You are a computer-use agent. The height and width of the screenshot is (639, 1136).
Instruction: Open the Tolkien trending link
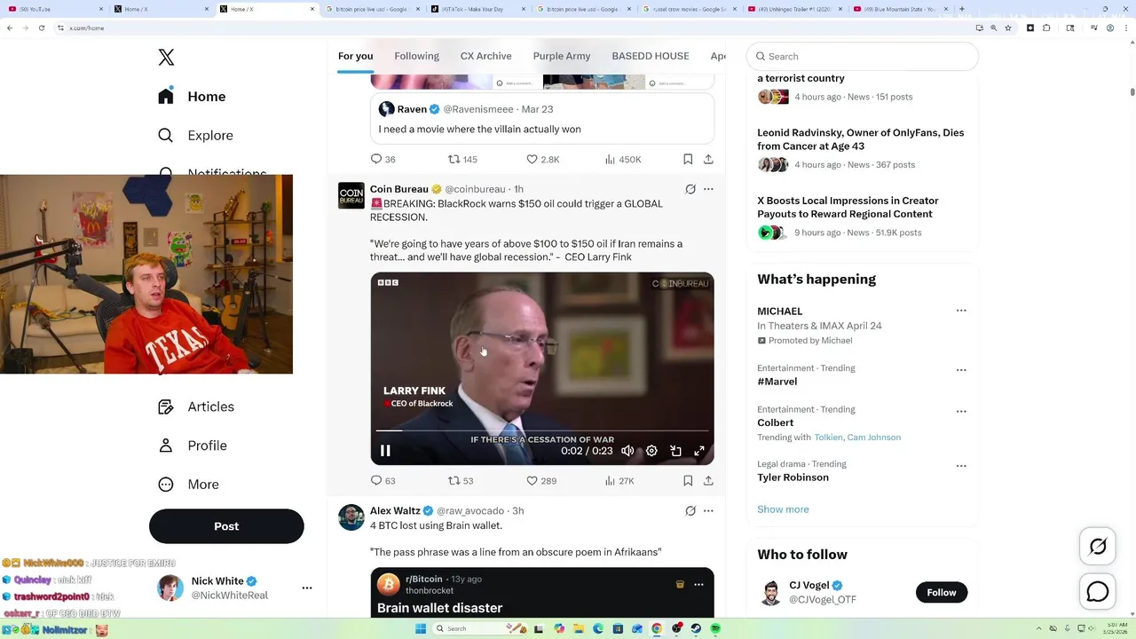tap(827, 438)
